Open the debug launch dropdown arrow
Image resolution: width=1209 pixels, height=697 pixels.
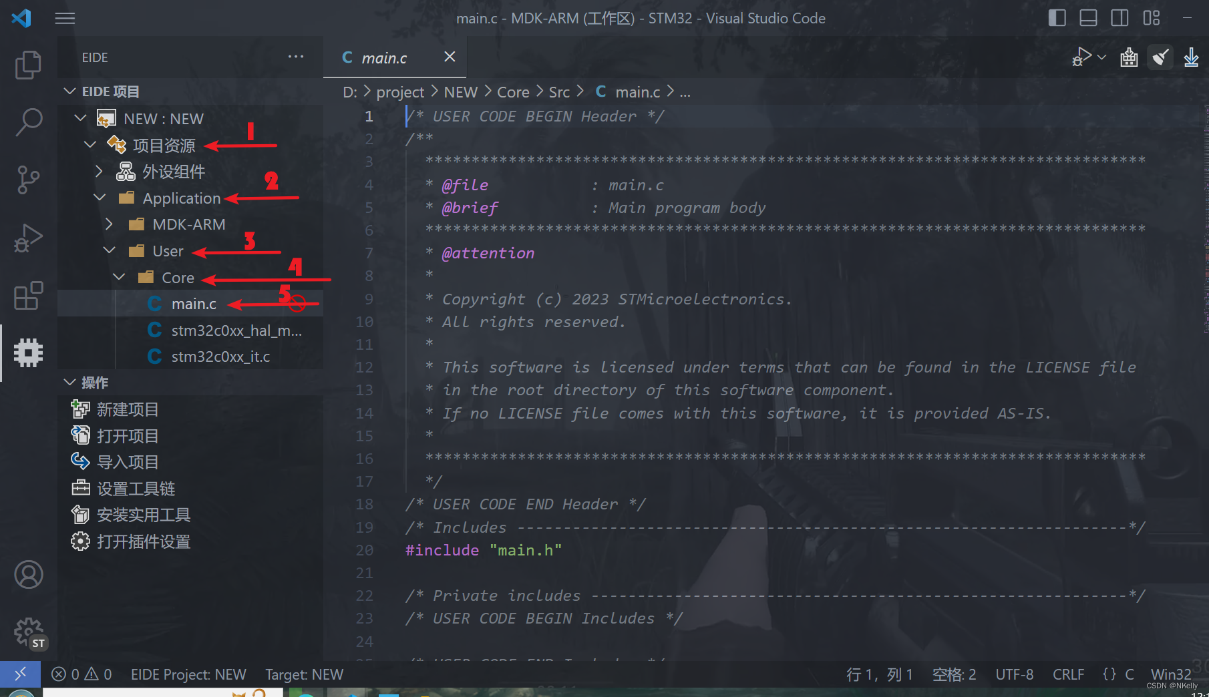(x=1101, y=57)
